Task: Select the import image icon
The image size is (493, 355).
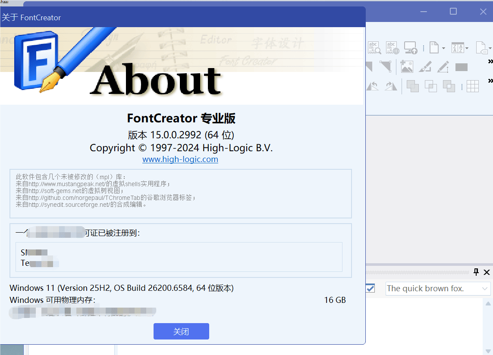Action: (x=407, y=67)
